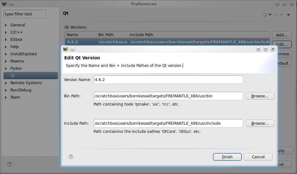The height and width of the screenshot is (174, 297).
Task: Expand the General preferences category
Action: pos(6,25)
